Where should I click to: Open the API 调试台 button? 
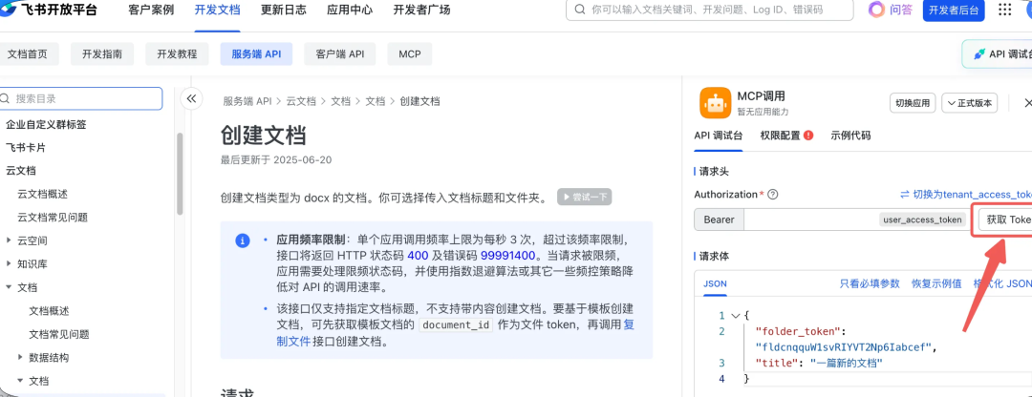click(x=997, y=53)
